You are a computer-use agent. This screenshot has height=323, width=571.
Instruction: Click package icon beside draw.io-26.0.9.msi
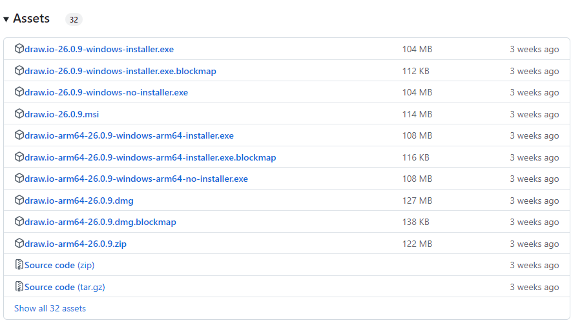point(19,114)
